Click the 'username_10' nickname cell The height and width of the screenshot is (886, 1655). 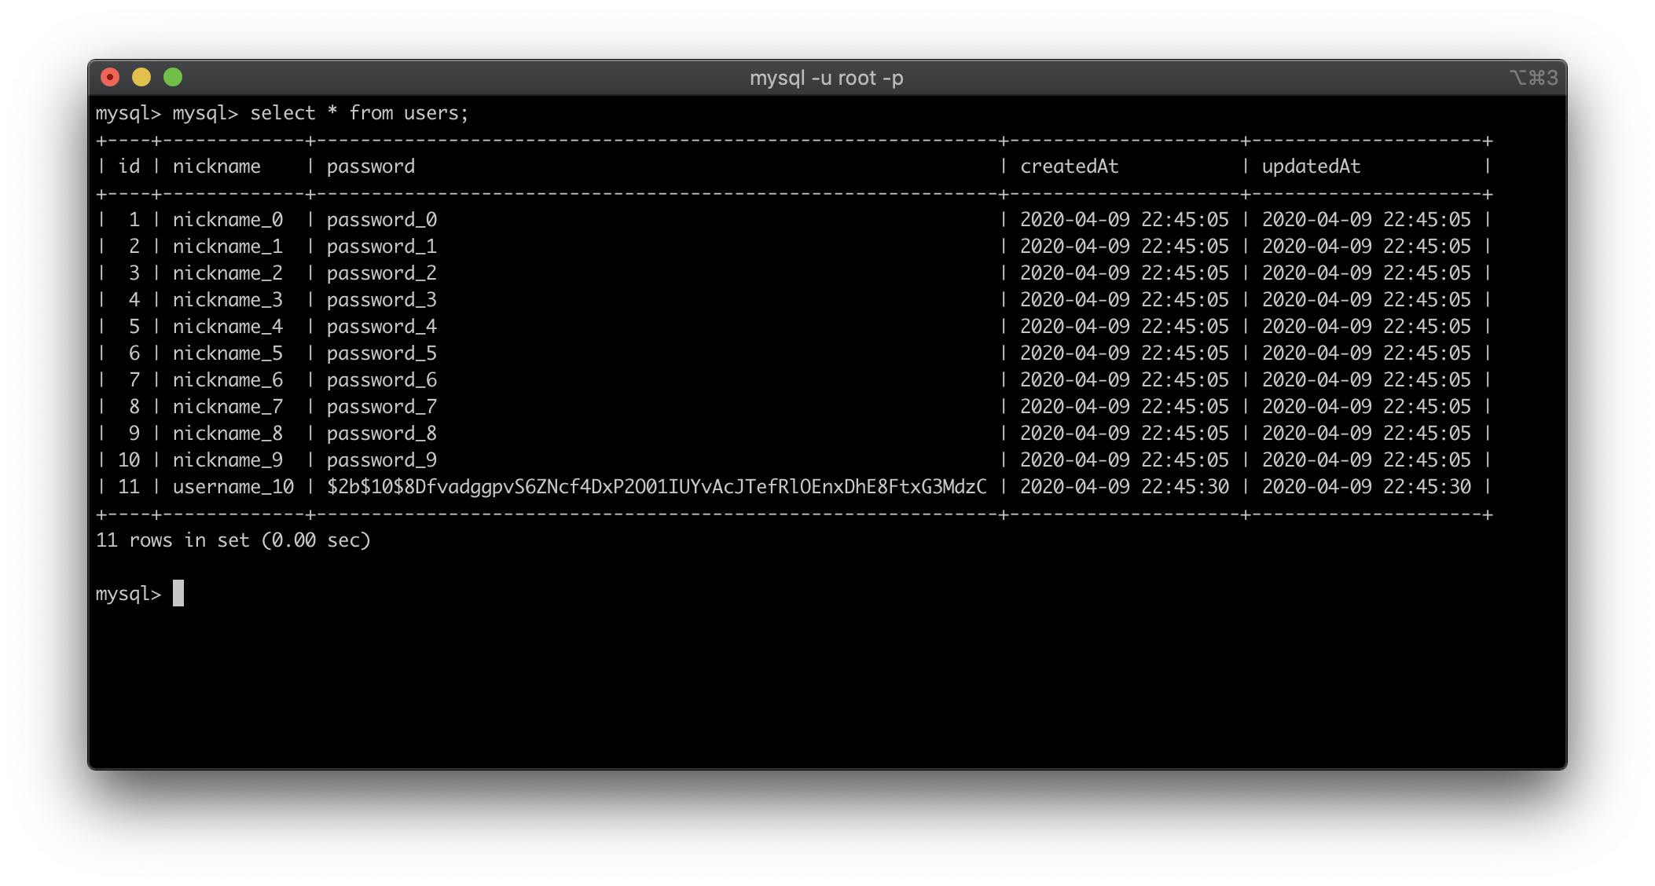pos(233,487)
